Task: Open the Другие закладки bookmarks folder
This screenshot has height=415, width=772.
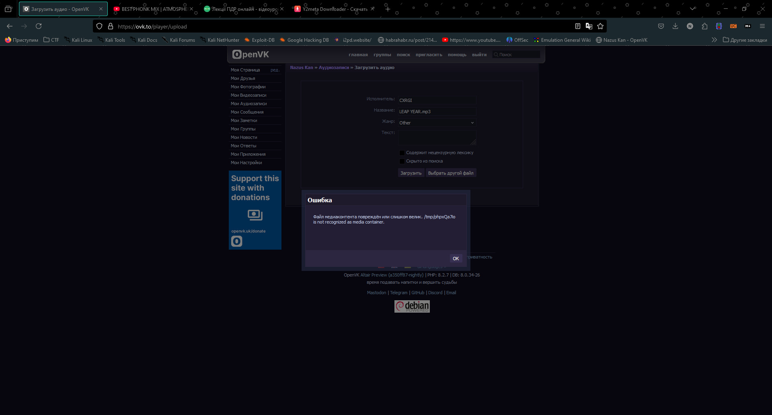Action: tap(745, 40)
